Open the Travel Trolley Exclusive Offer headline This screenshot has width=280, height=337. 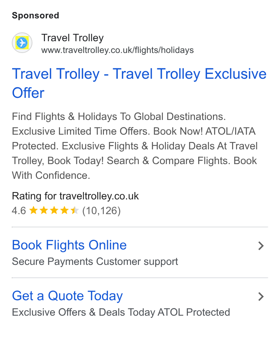139,83
